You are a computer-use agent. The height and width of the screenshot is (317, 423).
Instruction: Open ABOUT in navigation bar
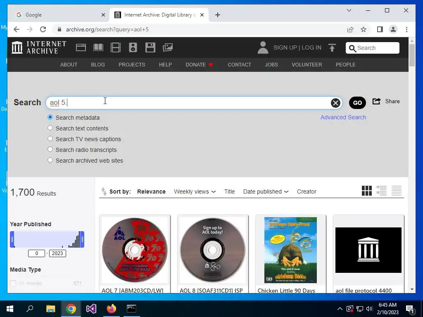point(69,65)
